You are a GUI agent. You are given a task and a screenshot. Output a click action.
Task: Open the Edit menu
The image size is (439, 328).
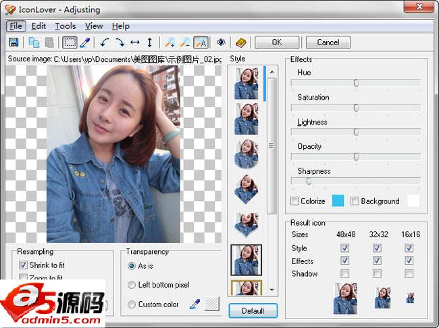coord(38,26)
